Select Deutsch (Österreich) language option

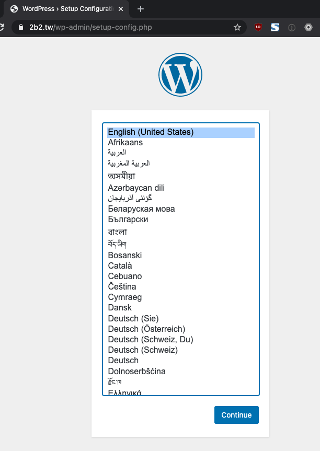coord(181,329)
